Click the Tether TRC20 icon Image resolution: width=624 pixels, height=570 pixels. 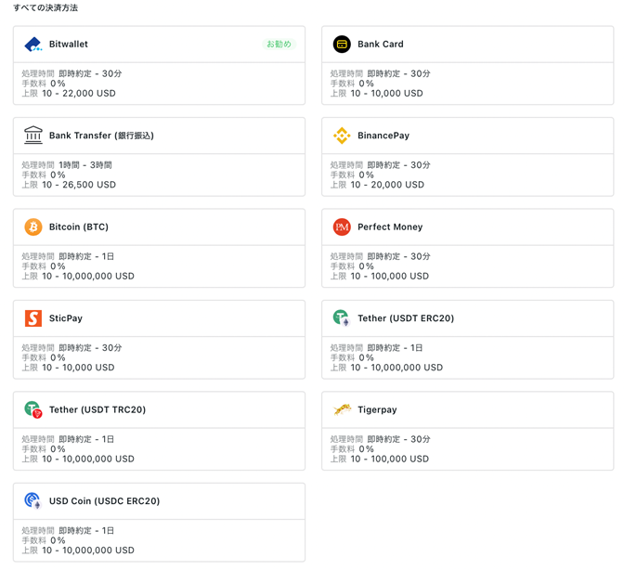point(33,409)
